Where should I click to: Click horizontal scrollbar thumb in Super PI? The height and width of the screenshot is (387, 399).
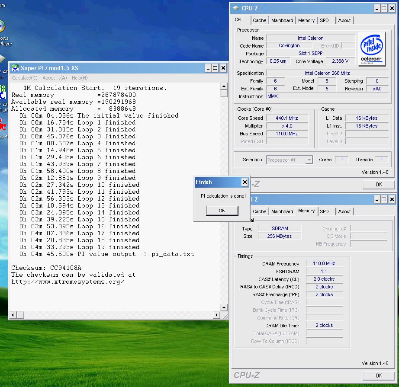pos(20,315)
